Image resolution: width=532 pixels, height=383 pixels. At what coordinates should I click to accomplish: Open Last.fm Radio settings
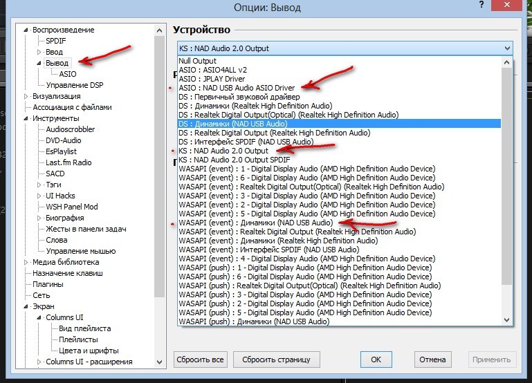point(68,162)
